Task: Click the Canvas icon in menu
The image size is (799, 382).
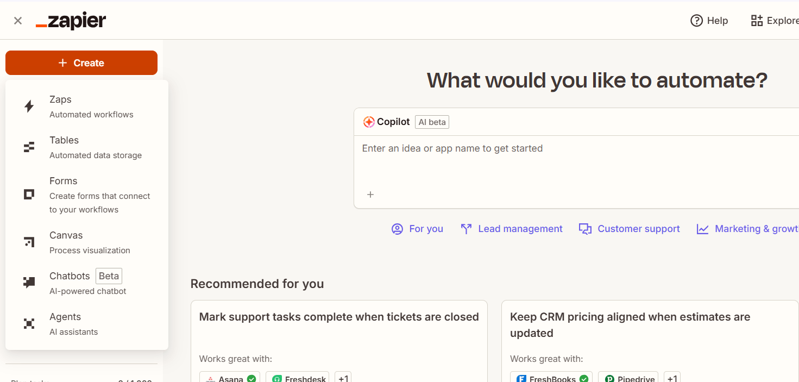Action: point(29,242)
